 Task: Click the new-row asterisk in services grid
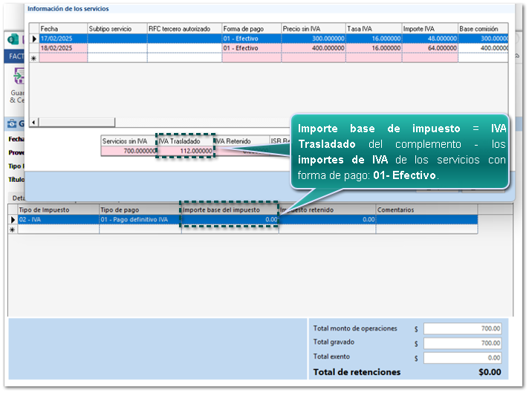(x=33, y=57)
